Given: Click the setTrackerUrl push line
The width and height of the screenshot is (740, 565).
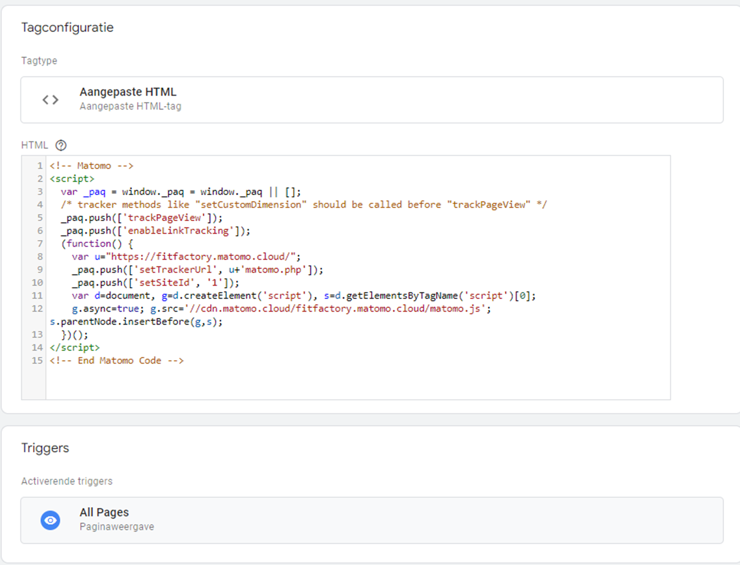Looking at the screenshot, I should pos(198,270).
